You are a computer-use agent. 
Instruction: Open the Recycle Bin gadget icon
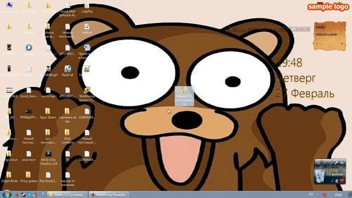[x=320, y=175]
